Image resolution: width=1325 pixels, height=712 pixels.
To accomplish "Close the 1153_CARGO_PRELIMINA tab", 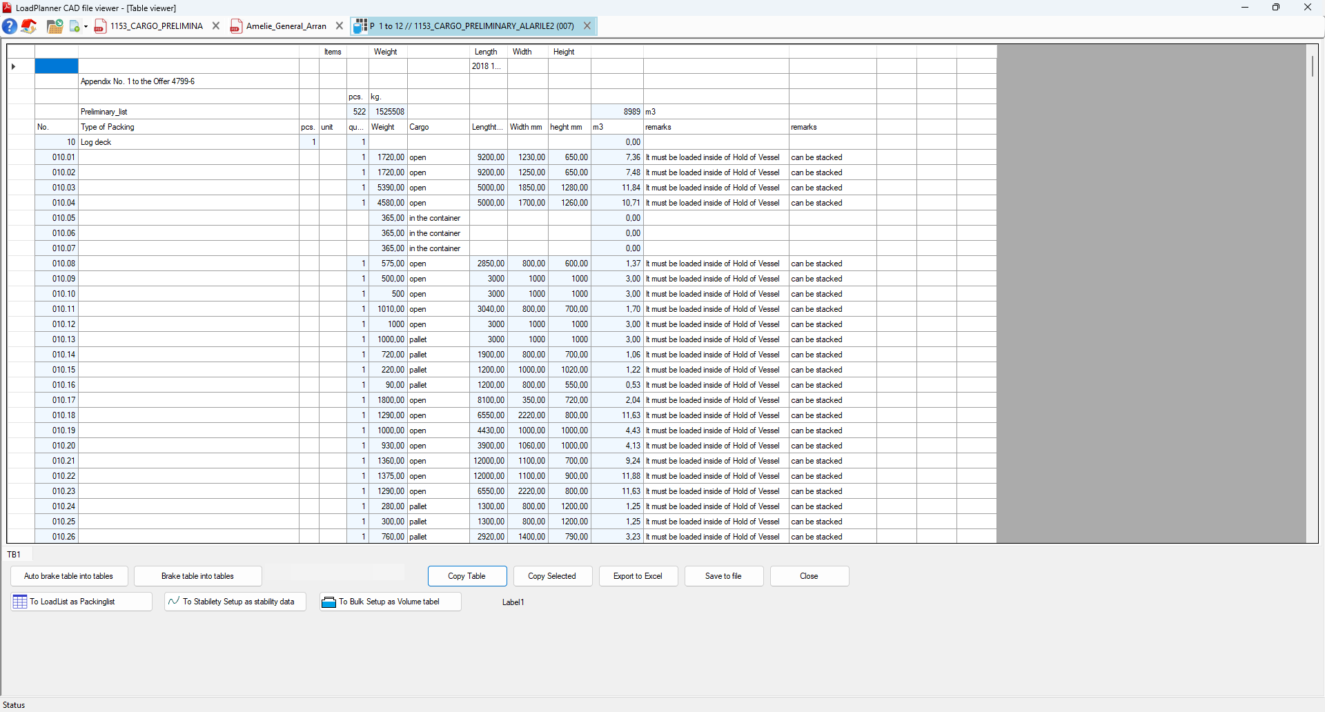I will [x=216, y=26].
